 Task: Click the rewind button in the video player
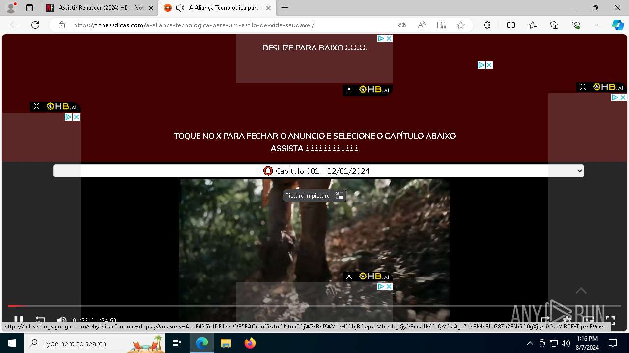40,320
